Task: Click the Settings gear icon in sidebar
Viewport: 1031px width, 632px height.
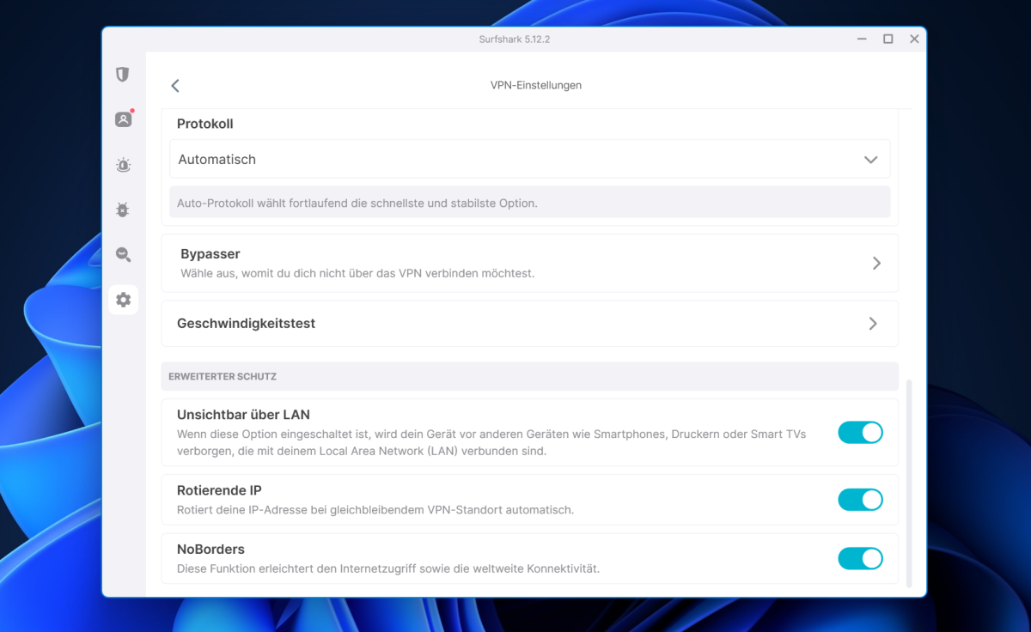Action: (x=123, y=300)
